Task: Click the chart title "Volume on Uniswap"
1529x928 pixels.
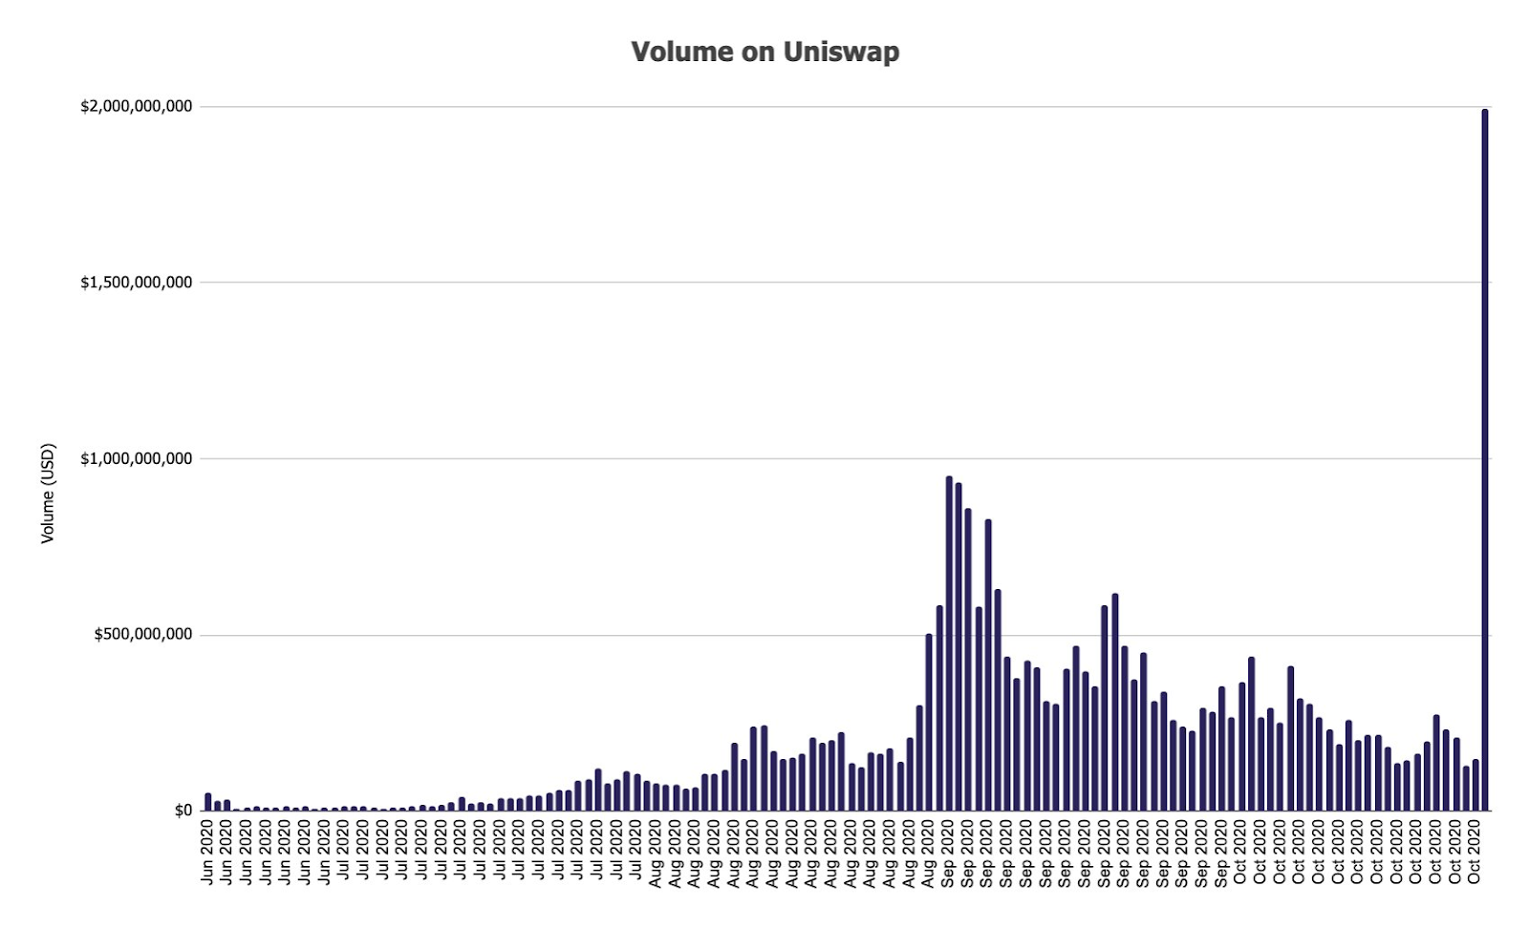Action: [764, 52]
